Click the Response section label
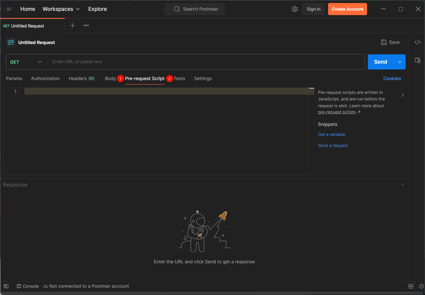 pyautogui.click(x=15, y=185)
